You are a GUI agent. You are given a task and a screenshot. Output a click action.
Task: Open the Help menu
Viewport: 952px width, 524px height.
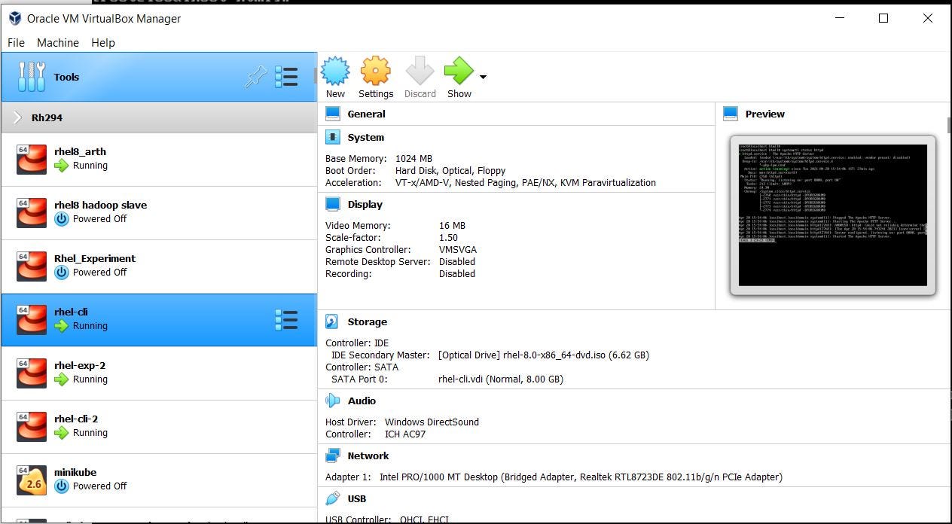coord(103,43)
